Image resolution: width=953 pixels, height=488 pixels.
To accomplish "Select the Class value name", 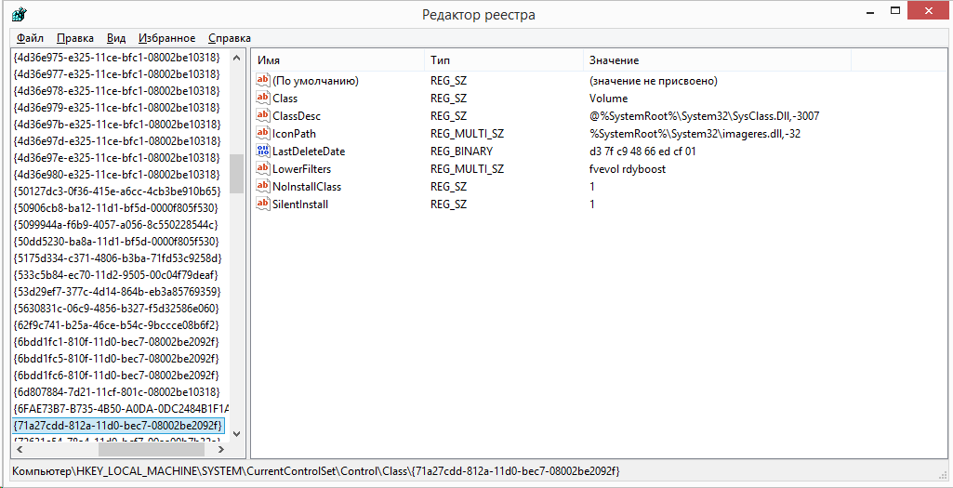I will click(x=285, y=99).
